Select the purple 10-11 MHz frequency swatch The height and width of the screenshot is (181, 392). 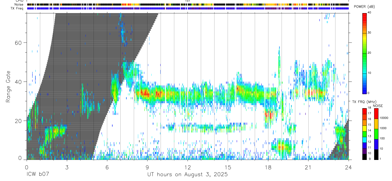(x=365, y=151)
